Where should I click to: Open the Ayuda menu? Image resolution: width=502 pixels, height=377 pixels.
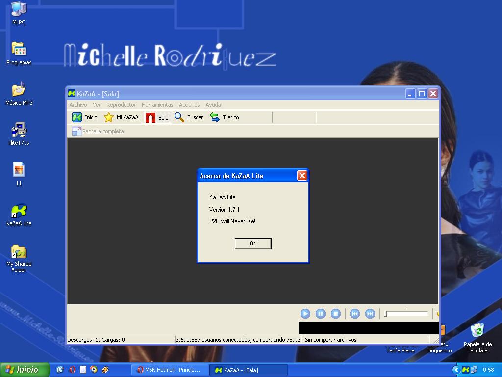click(x=213, y=105)
